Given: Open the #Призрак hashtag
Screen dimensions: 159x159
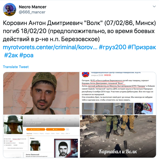Looking at the screenshot, I should click(142, 47).
